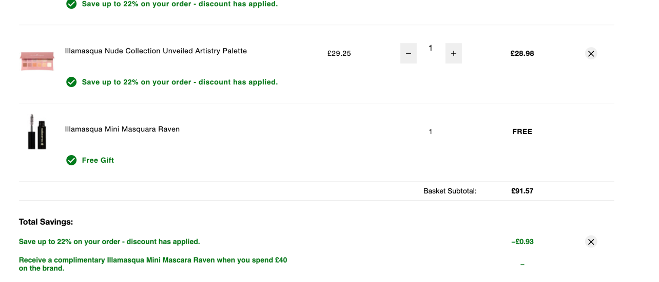Open Illamasqua Nude Collection Unveiled Artistry Palette link
This screenshot has width=659, height=282.
[156, 51]
